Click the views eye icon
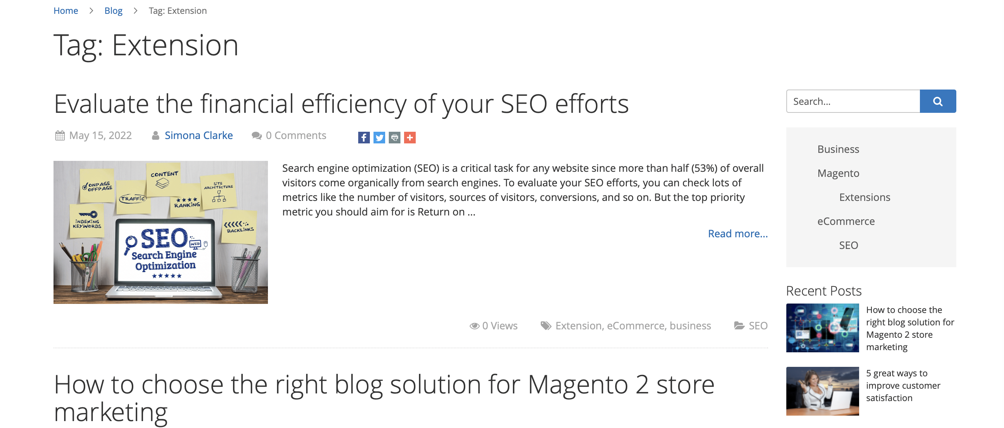The width and height of the screenshot is (1004, 428). click(x=474, y=326)
